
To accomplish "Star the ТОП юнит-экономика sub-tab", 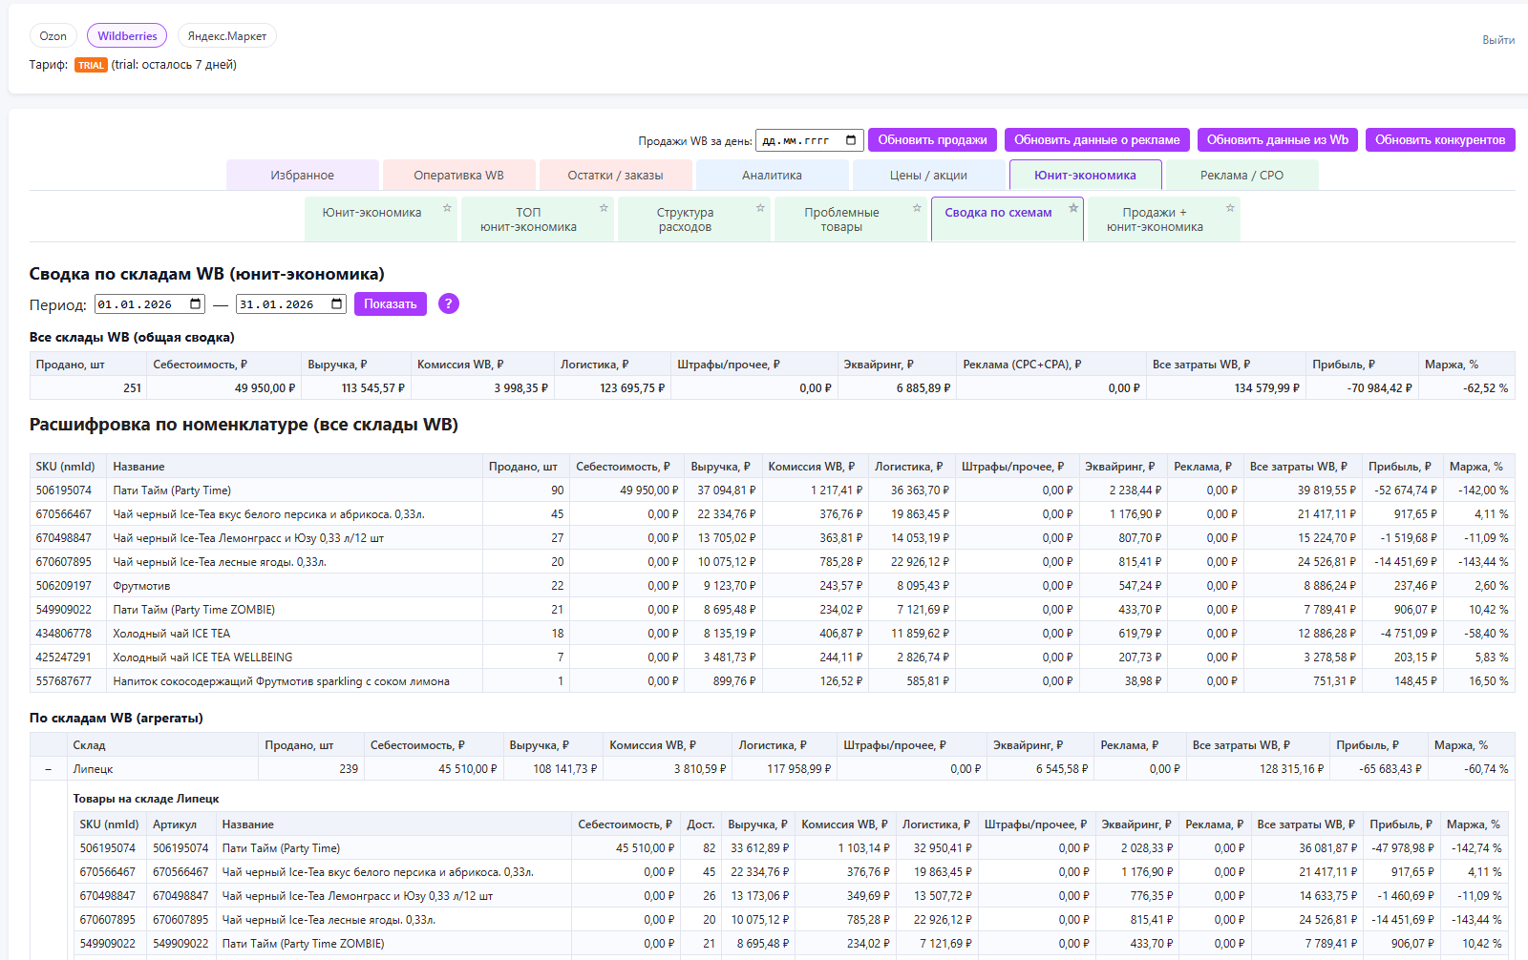I will pyautogui.click(x=604, y=207).
